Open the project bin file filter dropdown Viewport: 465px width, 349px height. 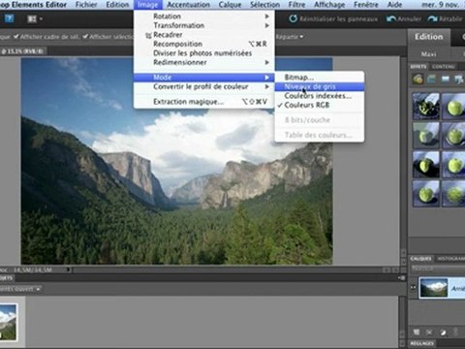[x=20, y=289]
